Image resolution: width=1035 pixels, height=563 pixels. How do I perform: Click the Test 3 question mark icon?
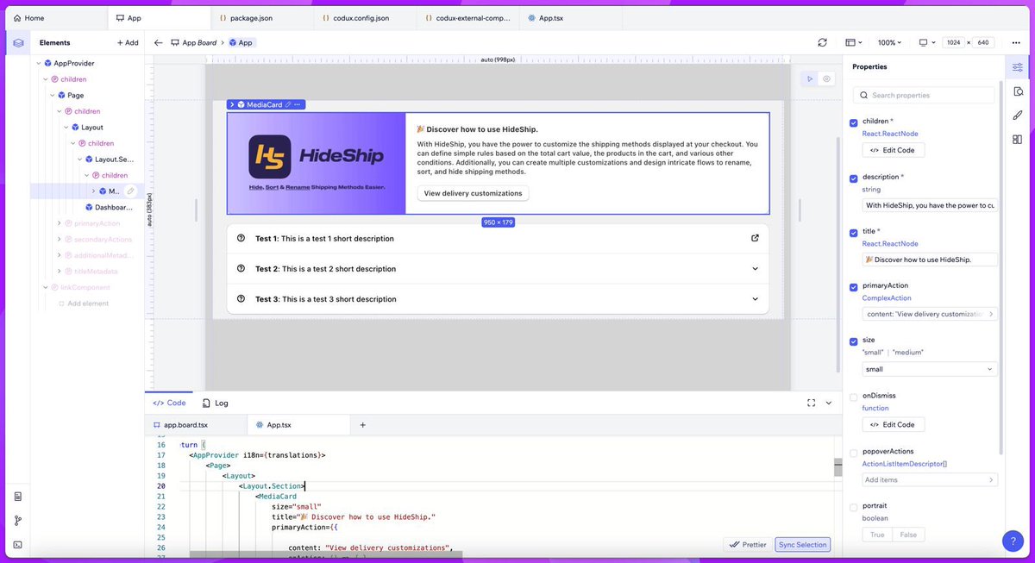click(x=241, y=298)
